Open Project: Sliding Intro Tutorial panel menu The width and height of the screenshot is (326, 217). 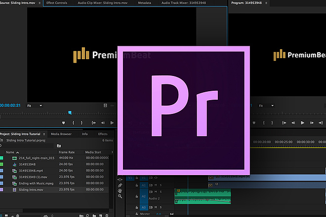(x=44, y=134)
